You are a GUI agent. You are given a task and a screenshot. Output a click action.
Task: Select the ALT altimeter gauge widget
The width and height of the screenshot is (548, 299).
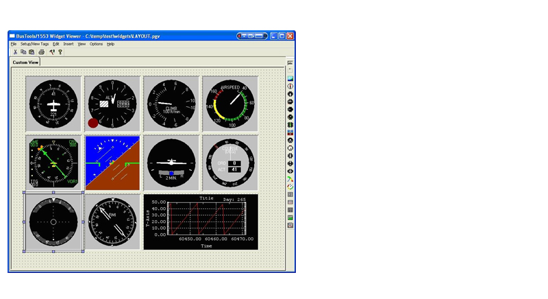112,104
